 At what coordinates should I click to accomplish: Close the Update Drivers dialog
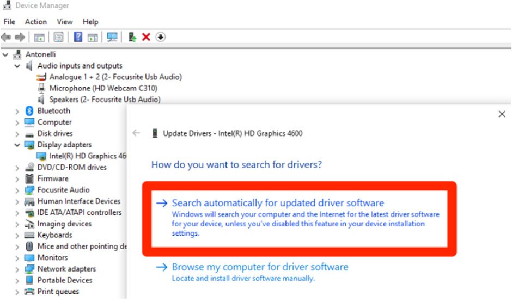502,114
